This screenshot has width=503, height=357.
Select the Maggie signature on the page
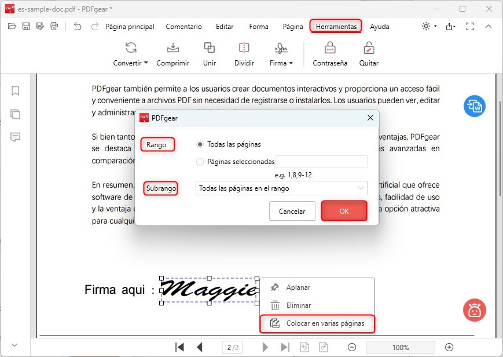pos(209,290)
